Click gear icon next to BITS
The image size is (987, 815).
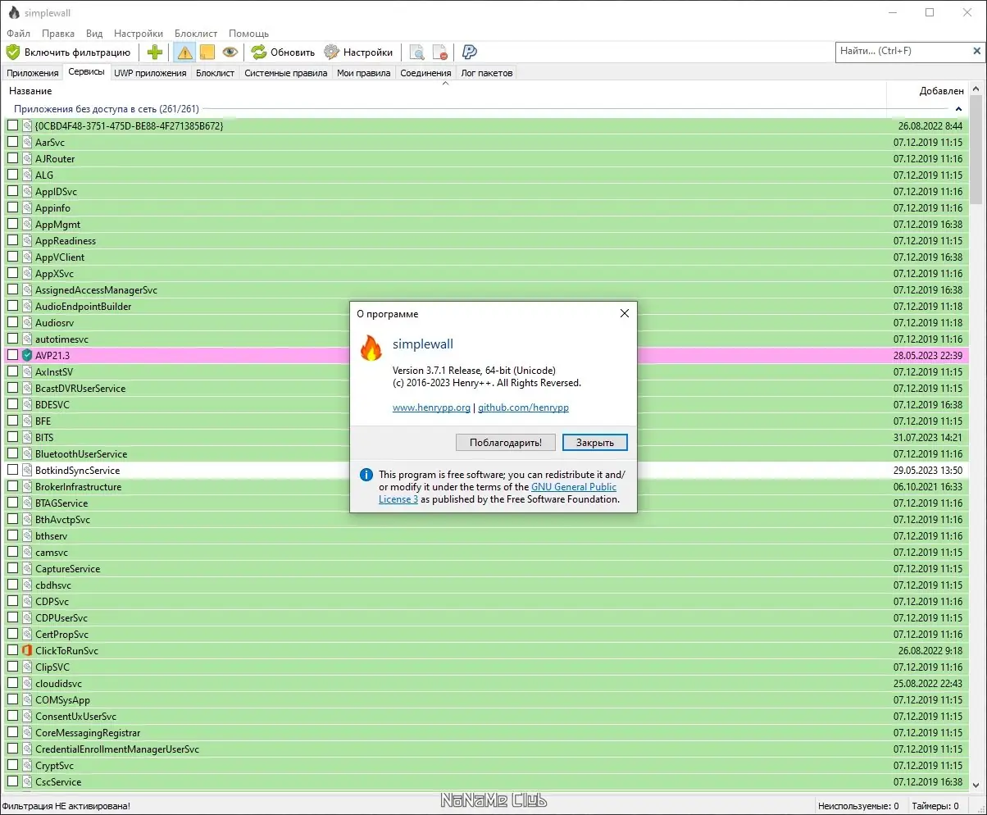coord(27,437)
